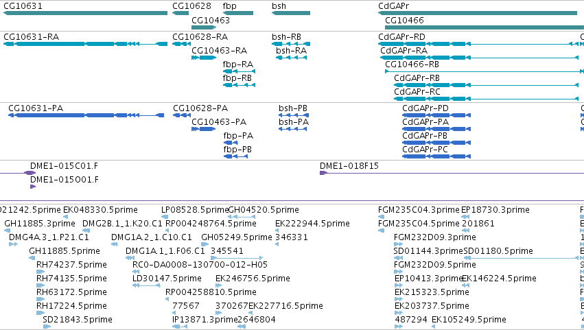Select the fbp gene label
The image size is (584, 330).
(229, 6)
